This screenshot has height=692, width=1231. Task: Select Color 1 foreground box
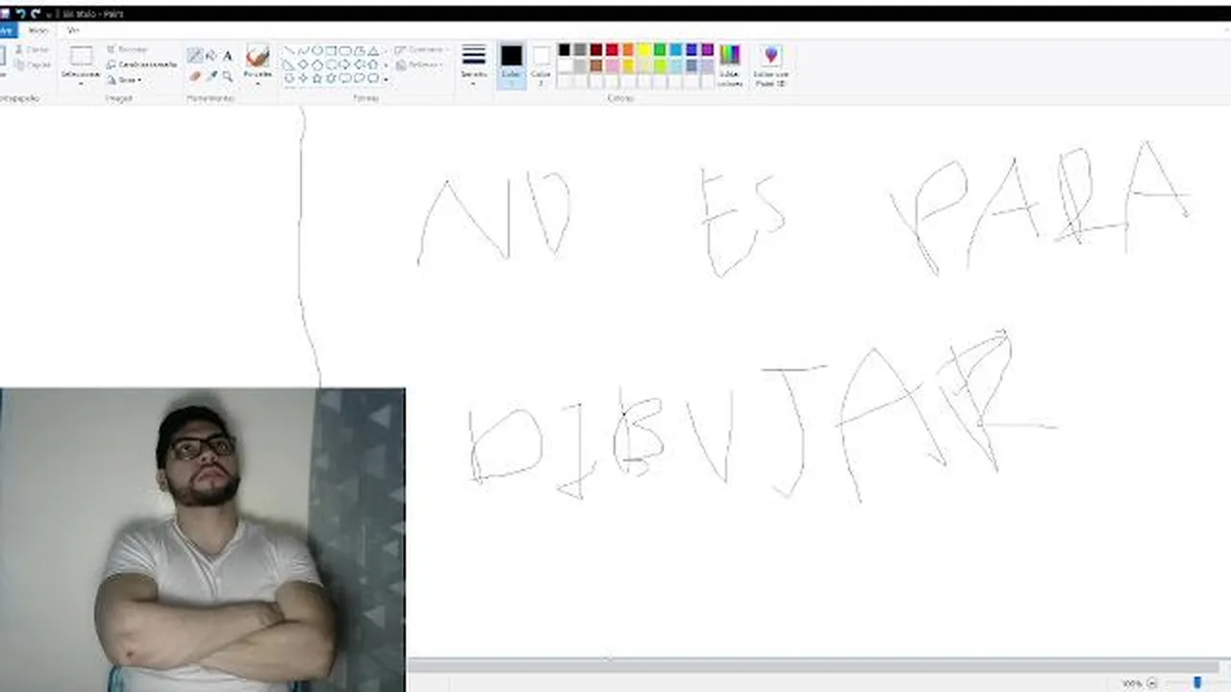(x=512, y=65)
